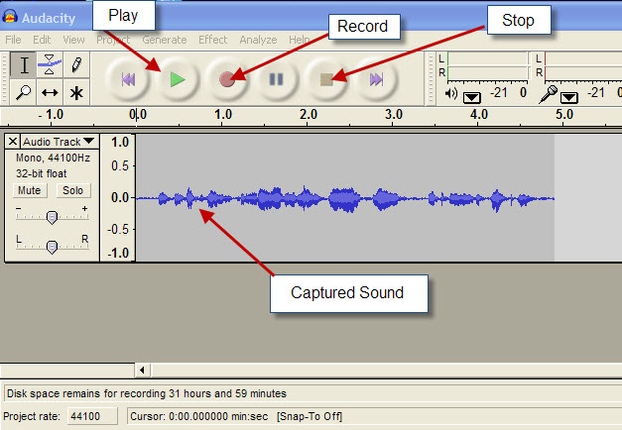Viewport: 622px width, 430px height.
Task: Click the speaker output meter icon
Action: tap(451, 94)
